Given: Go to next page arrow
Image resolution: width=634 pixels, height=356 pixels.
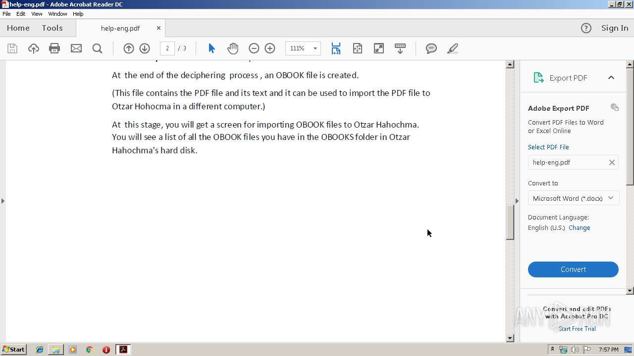Looking at the screenshot, I should 145,48.
